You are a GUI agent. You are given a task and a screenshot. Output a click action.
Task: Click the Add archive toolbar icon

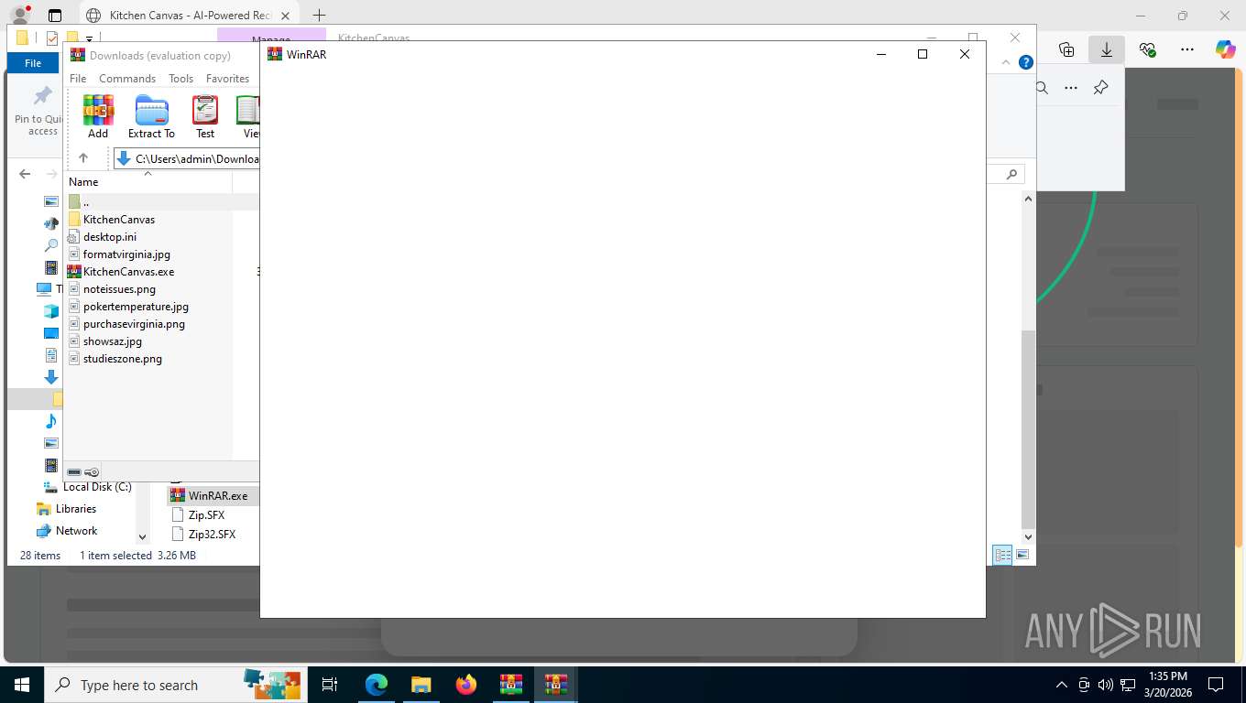(98, 116)
